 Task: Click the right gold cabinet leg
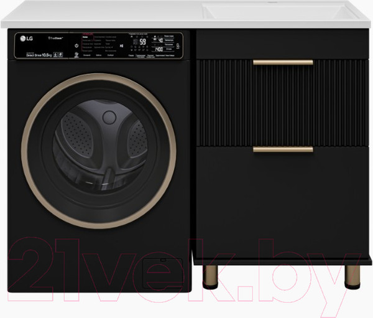pyautogui.click(x=352, y=276)
